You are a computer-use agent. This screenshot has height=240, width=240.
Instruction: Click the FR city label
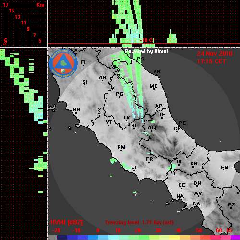click(x=149, y=159)
